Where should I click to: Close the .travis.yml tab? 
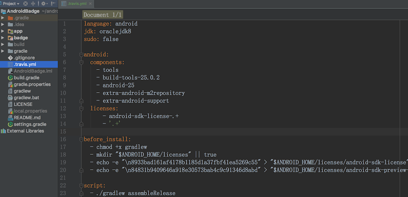[90, 4]
